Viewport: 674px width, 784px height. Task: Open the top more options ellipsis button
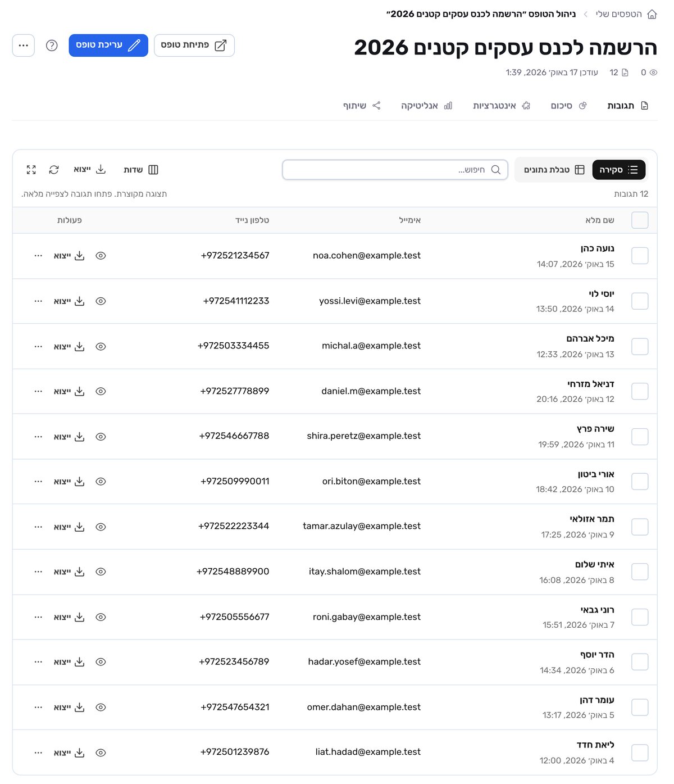(24, 46)
